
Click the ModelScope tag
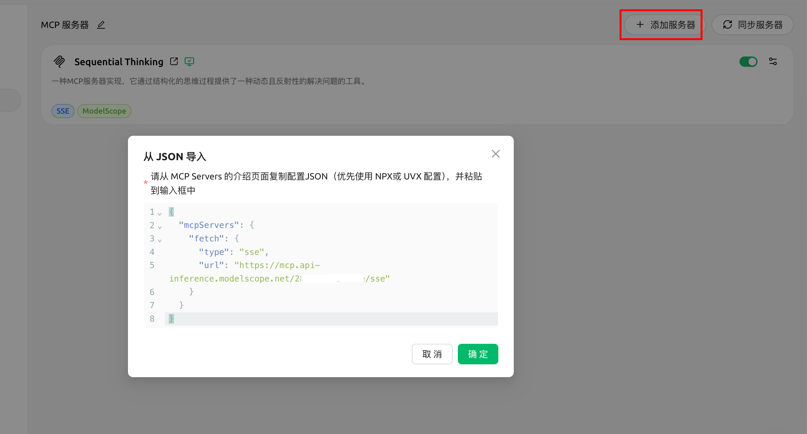(x=104, y=111)
